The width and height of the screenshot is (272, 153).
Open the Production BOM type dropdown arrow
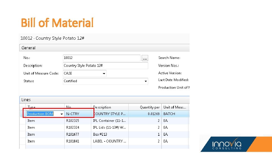(61, 114)
